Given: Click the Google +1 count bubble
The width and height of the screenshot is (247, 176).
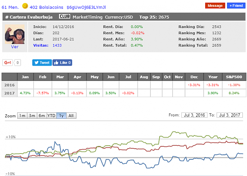Looking at the screenshot, I should click(x=17, y=63).
